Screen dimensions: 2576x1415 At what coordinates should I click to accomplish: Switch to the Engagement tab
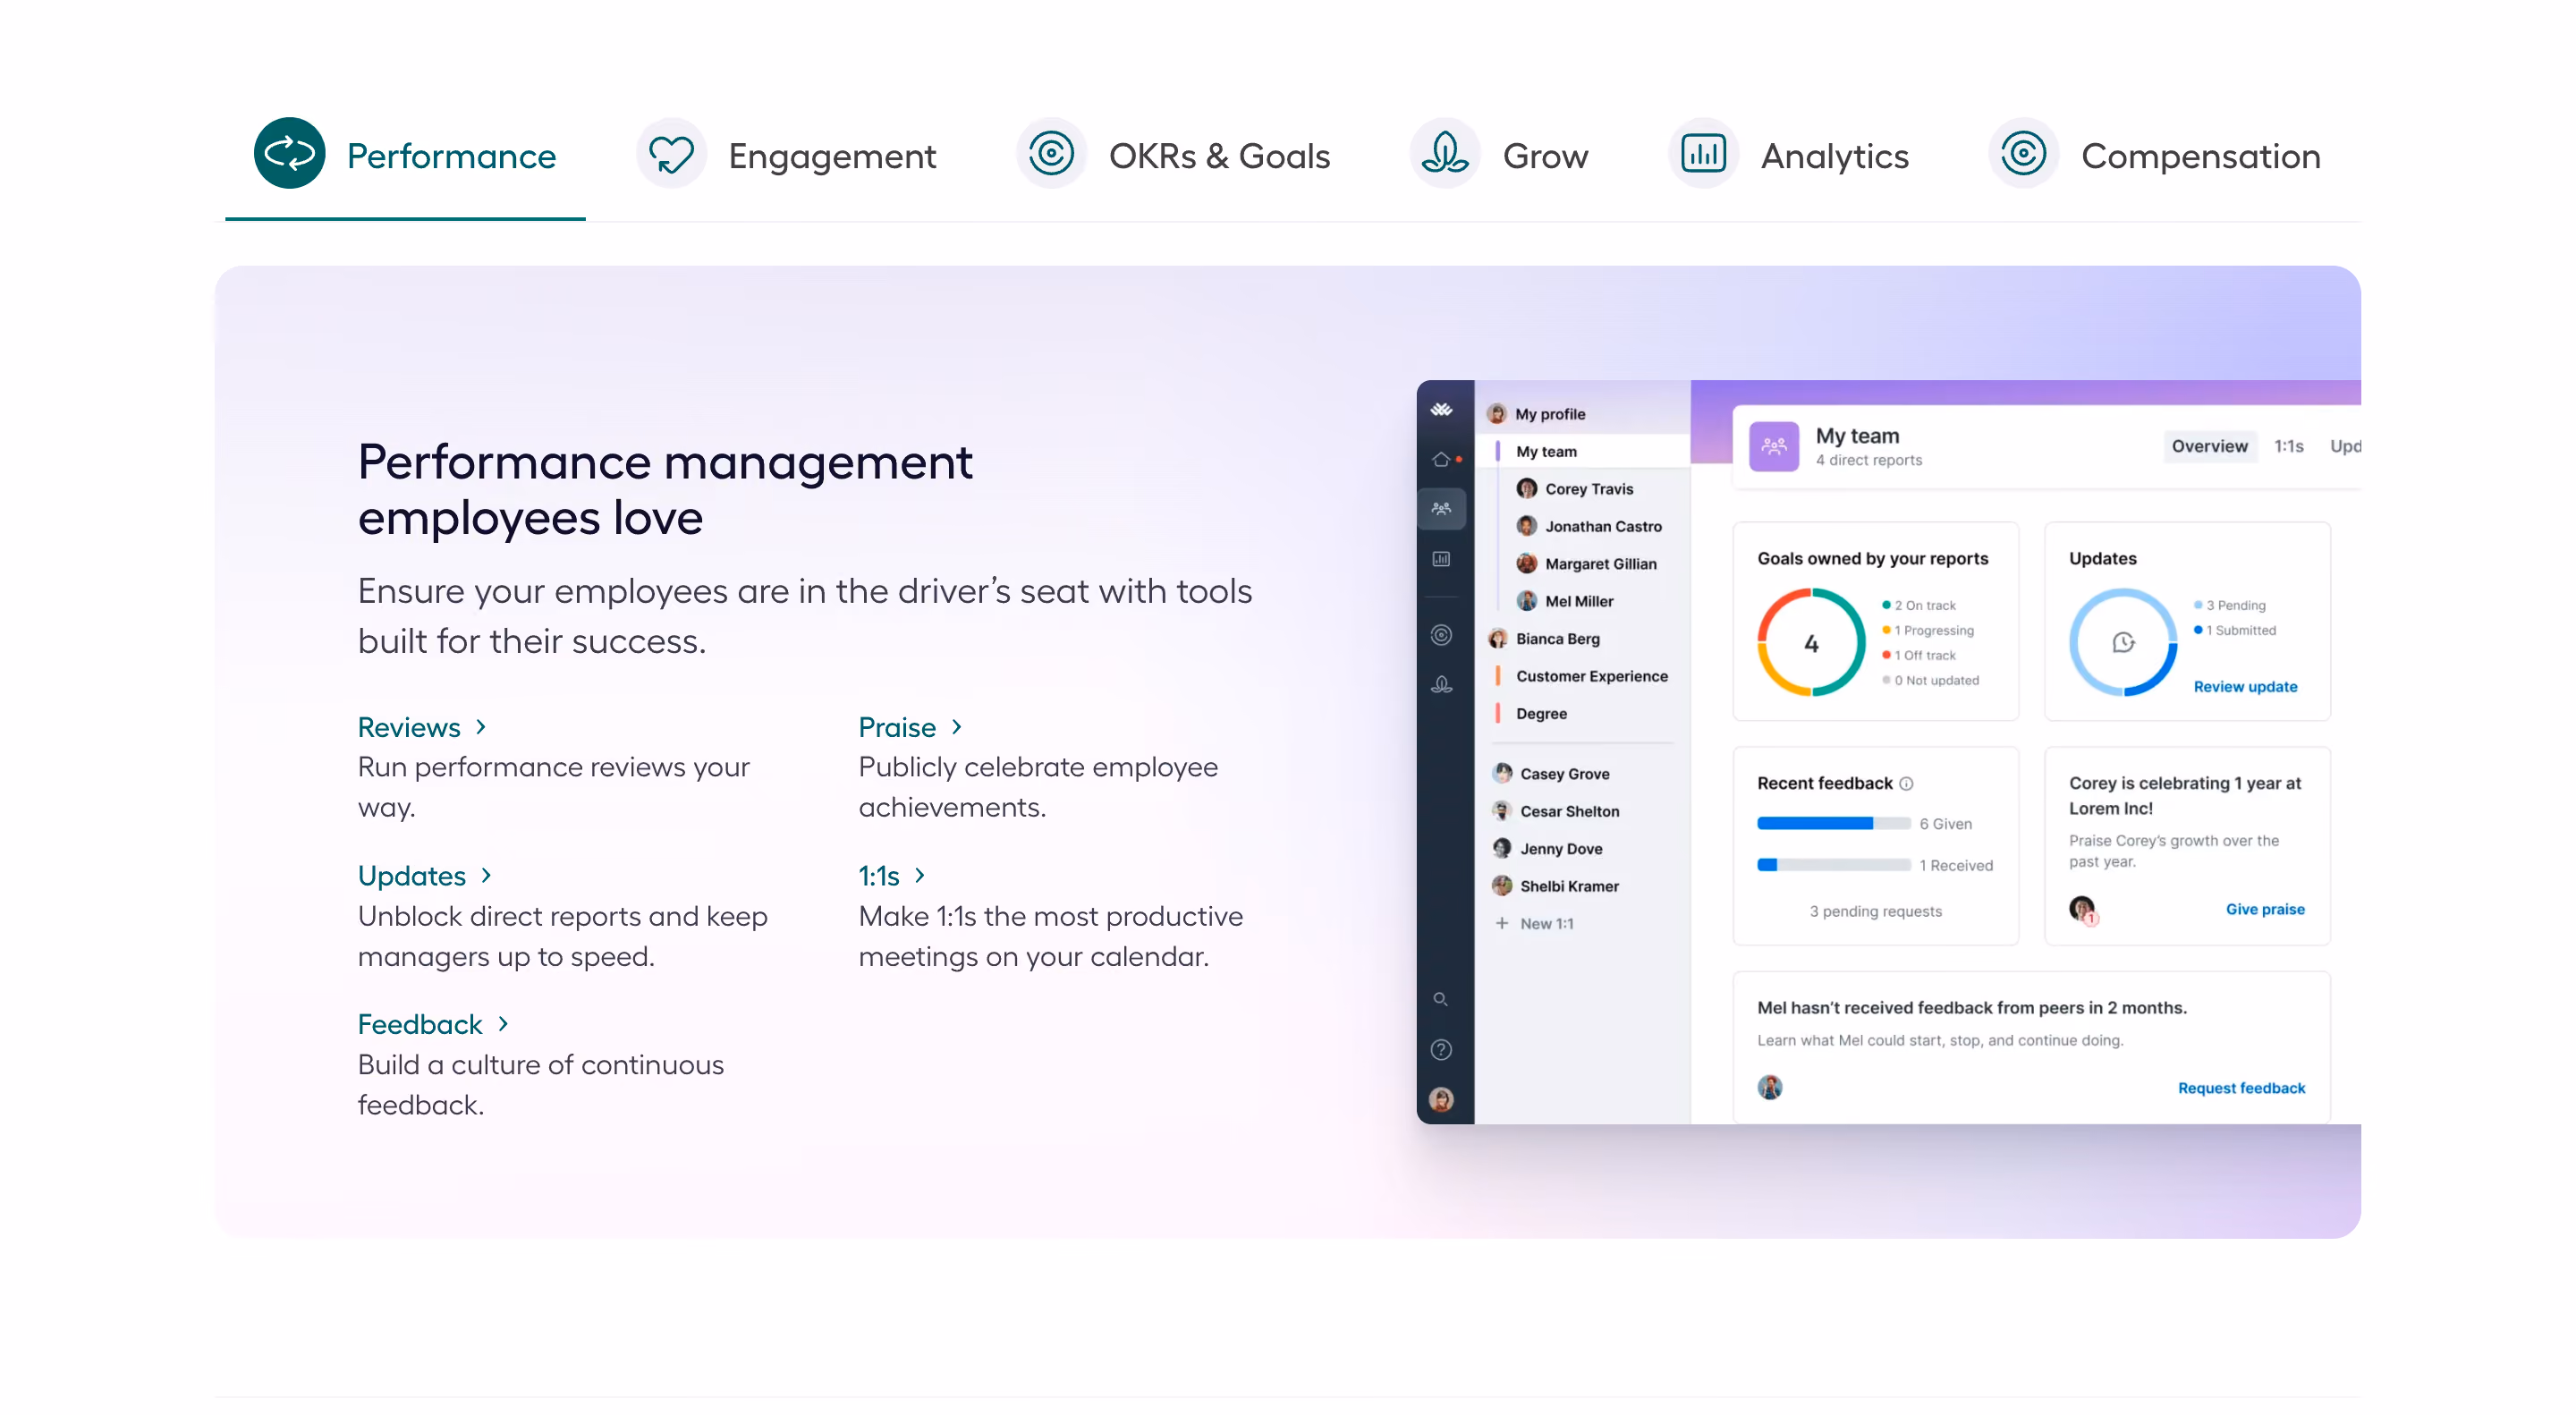[x=786, y=156]
